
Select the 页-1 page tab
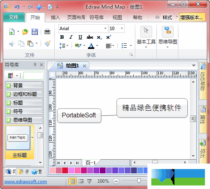(x=90, y=163)
